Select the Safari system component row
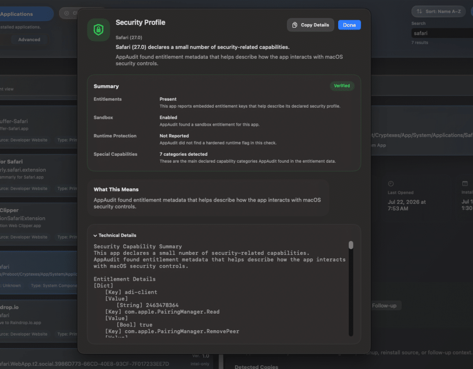The width and height of the screenshot is (473, 369). [x=39, y=273]
